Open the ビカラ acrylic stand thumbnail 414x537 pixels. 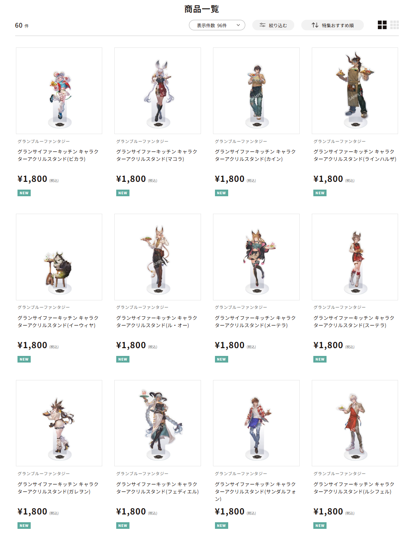[59, 91]
